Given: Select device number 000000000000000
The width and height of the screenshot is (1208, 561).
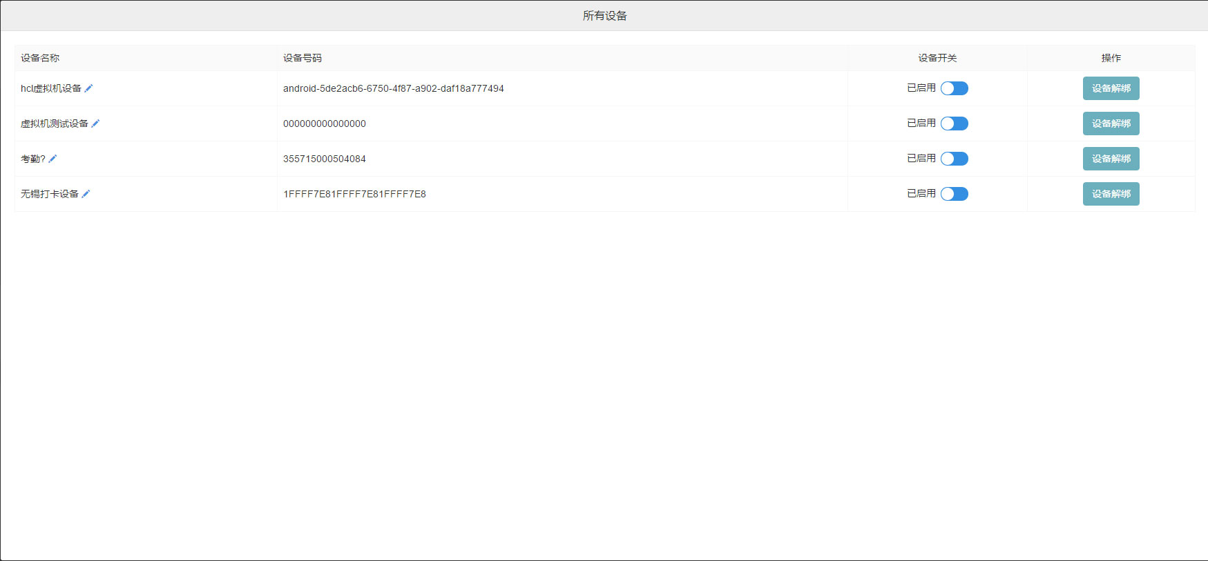Looking at the screenshot, I should pyautogui.click(x=324, y=124).
